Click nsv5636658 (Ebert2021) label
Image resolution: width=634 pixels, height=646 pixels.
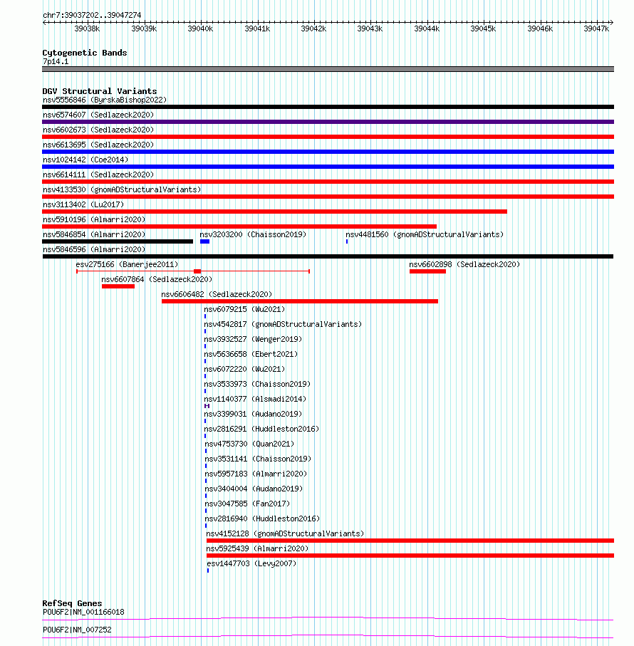pyautogui.click(x=251, y=354)
